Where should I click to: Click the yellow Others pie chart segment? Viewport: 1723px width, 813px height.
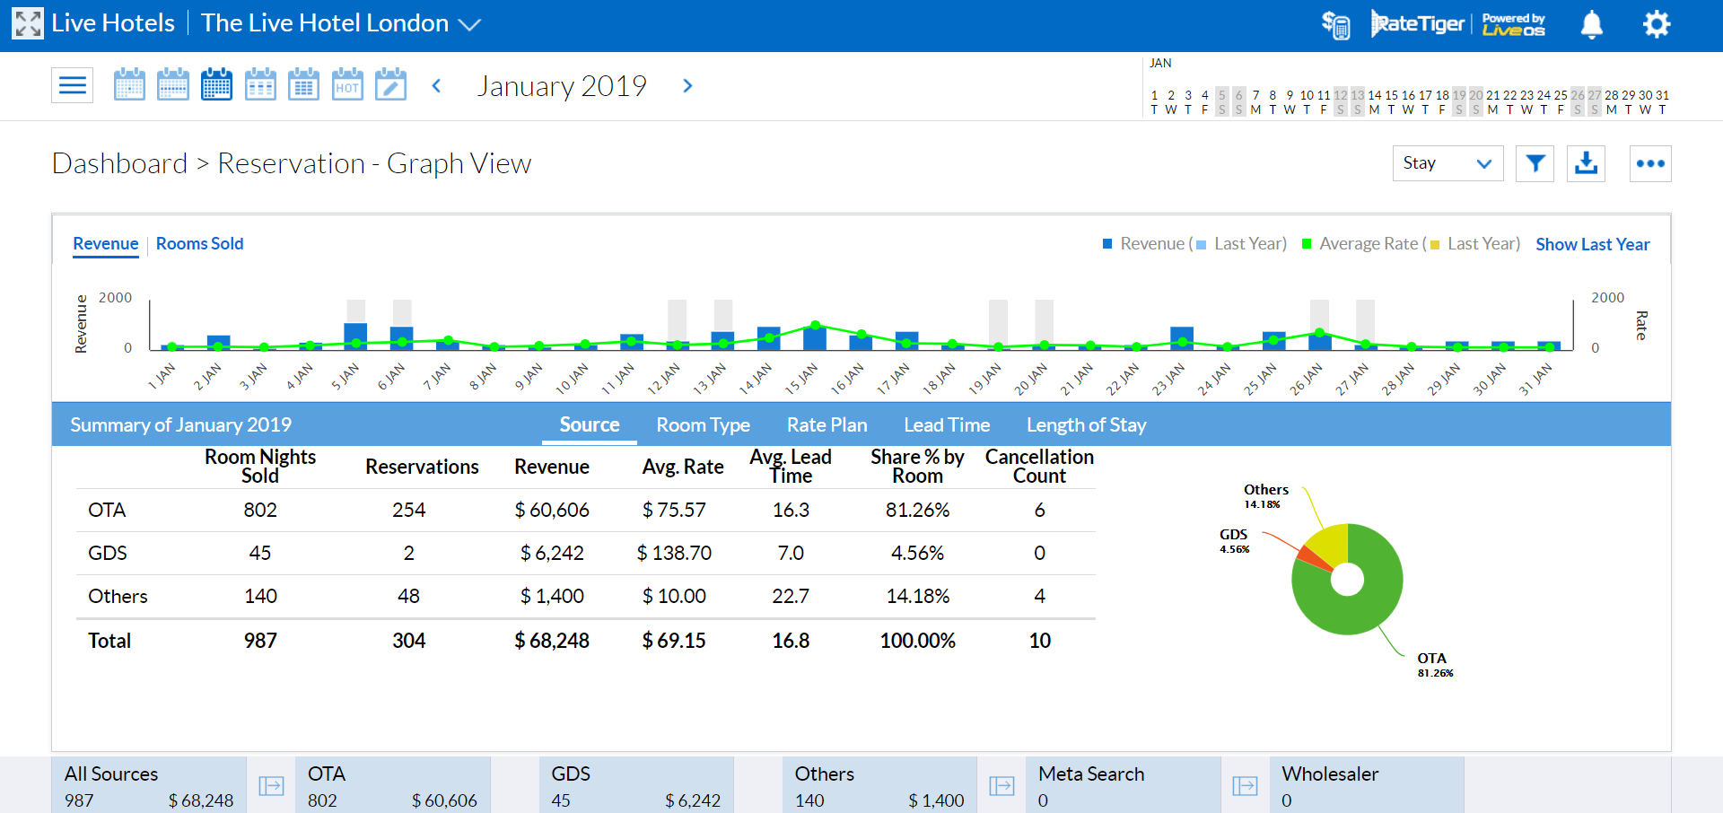(1330, 543)
